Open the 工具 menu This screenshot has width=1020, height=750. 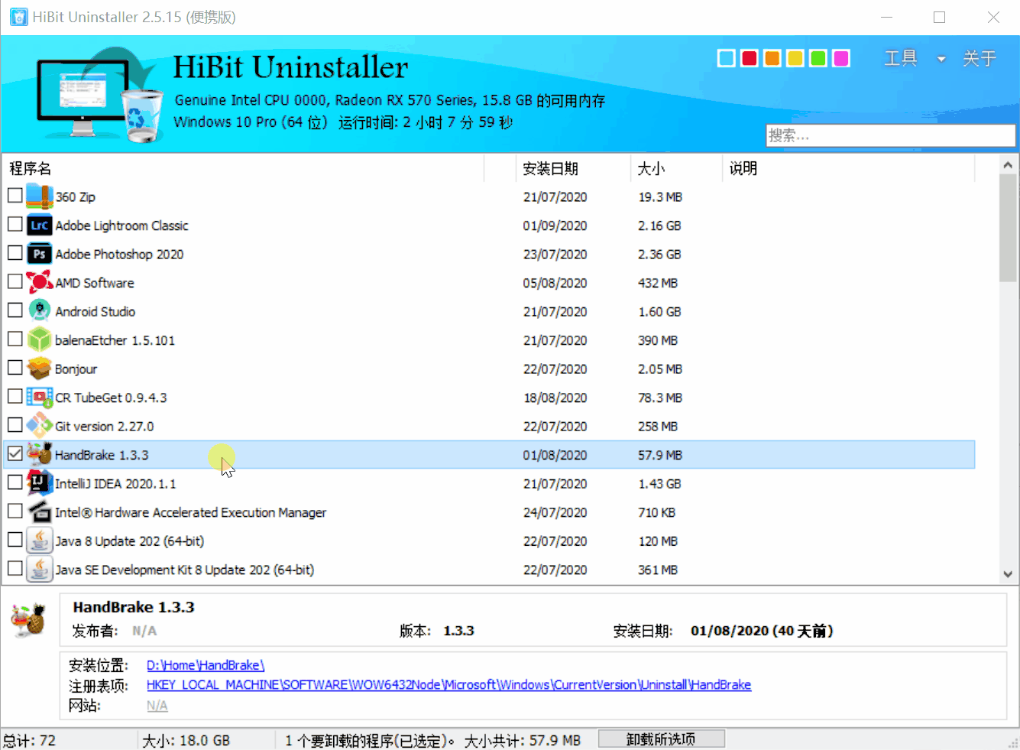(900, 57)
